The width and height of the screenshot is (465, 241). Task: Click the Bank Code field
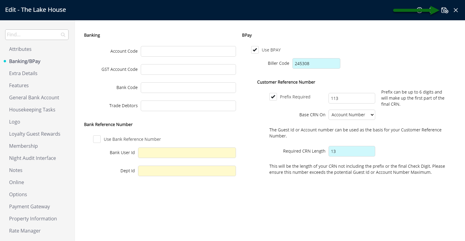188,87
